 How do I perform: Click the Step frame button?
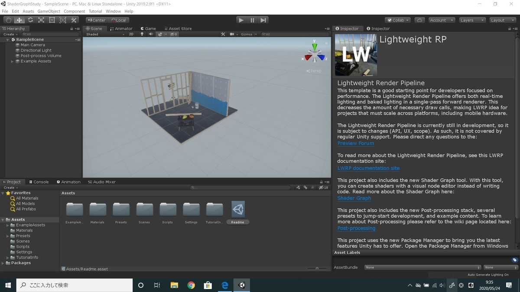pyautogui.click(x=263, y=20)
